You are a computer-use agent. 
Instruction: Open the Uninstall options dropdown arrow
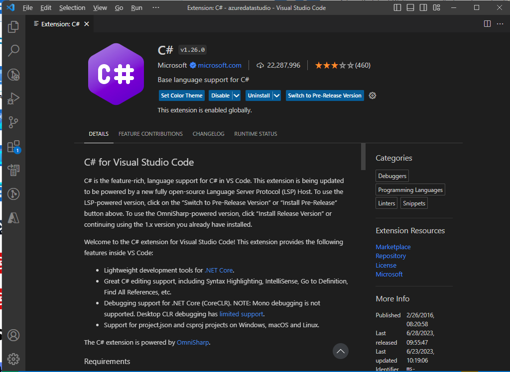point(277,95)
